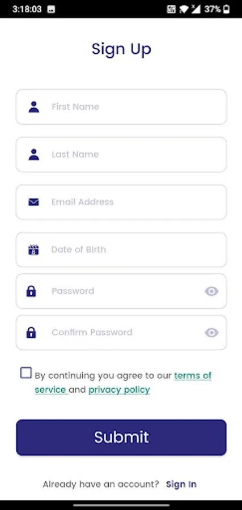
Task: Show password using the Password eye icon
Action: point(212,291)
